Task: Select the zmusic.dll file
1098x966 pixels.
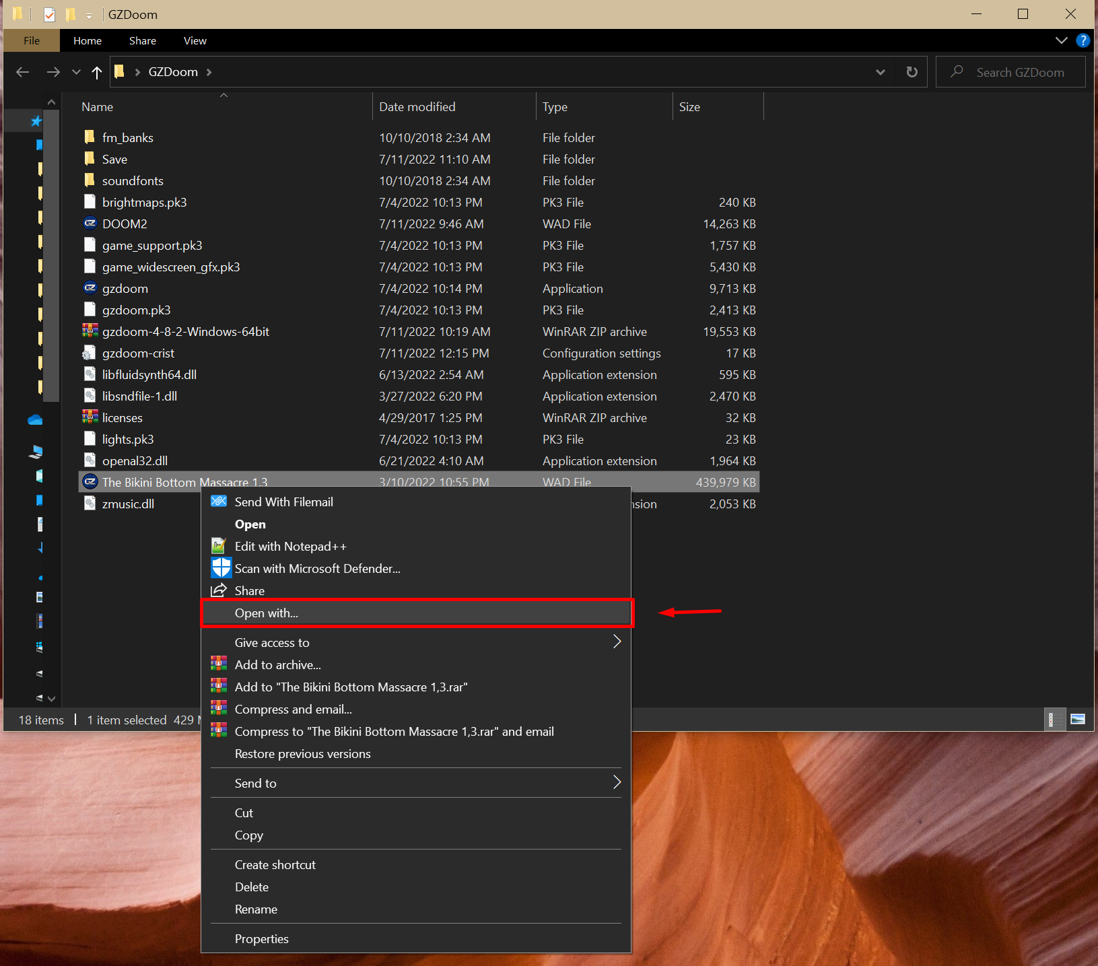Action: click(x=128, y=504)
